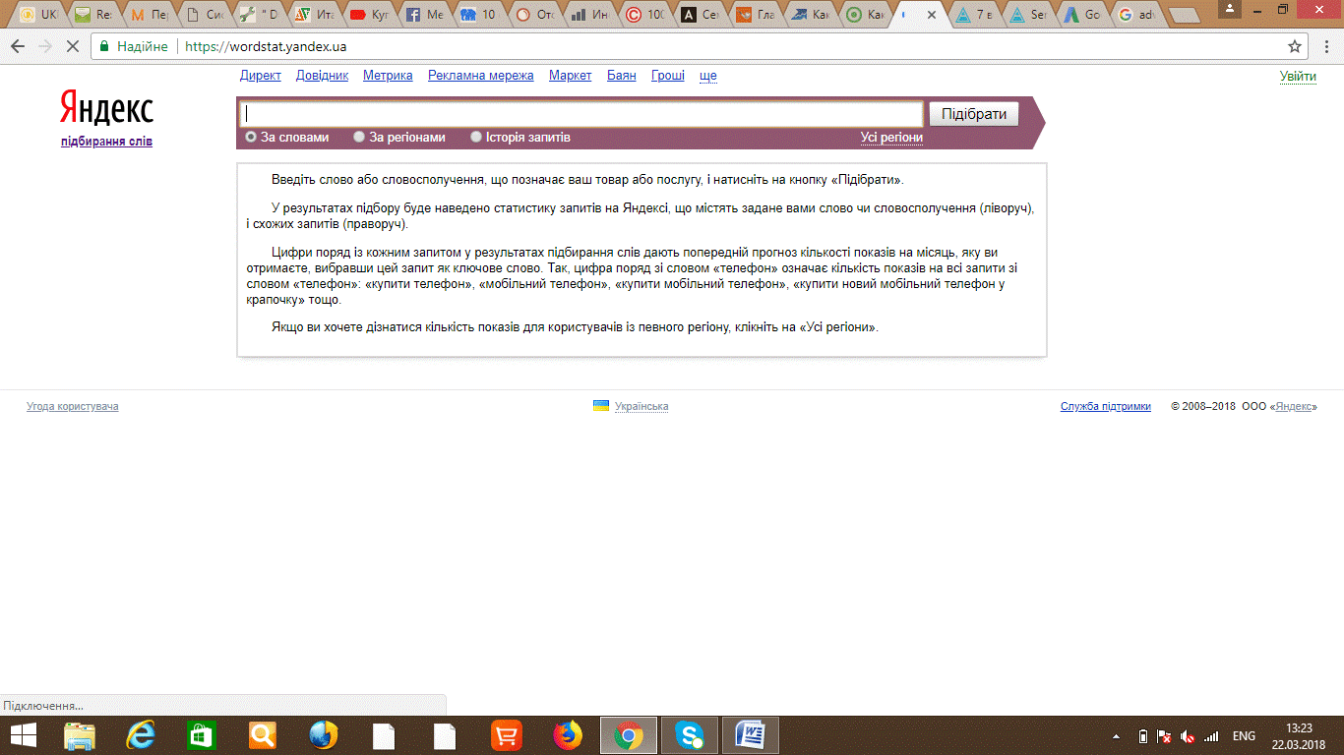The width and height of the screenshot is (1344, 755).
Task: Open the 'Директ' link
Action: coord(261,76)
